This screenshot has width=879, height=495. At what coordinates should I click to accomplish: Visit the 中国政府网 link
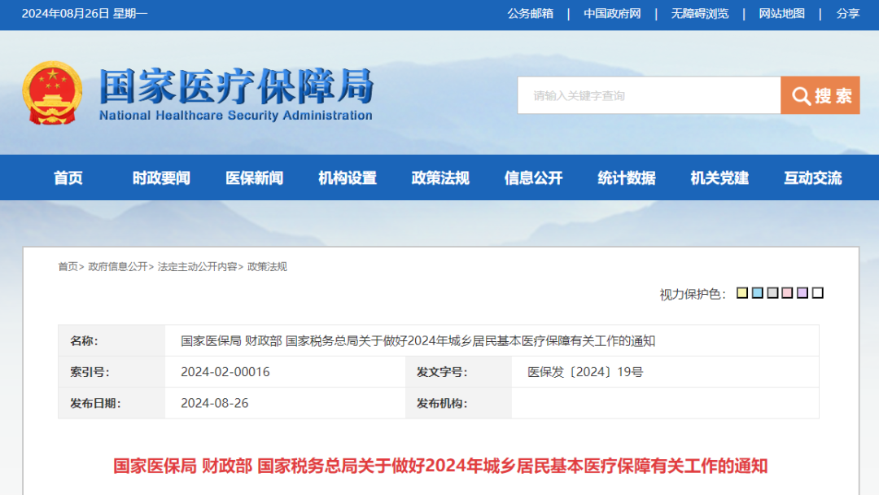pyautogui.click(x=612, y=14)
